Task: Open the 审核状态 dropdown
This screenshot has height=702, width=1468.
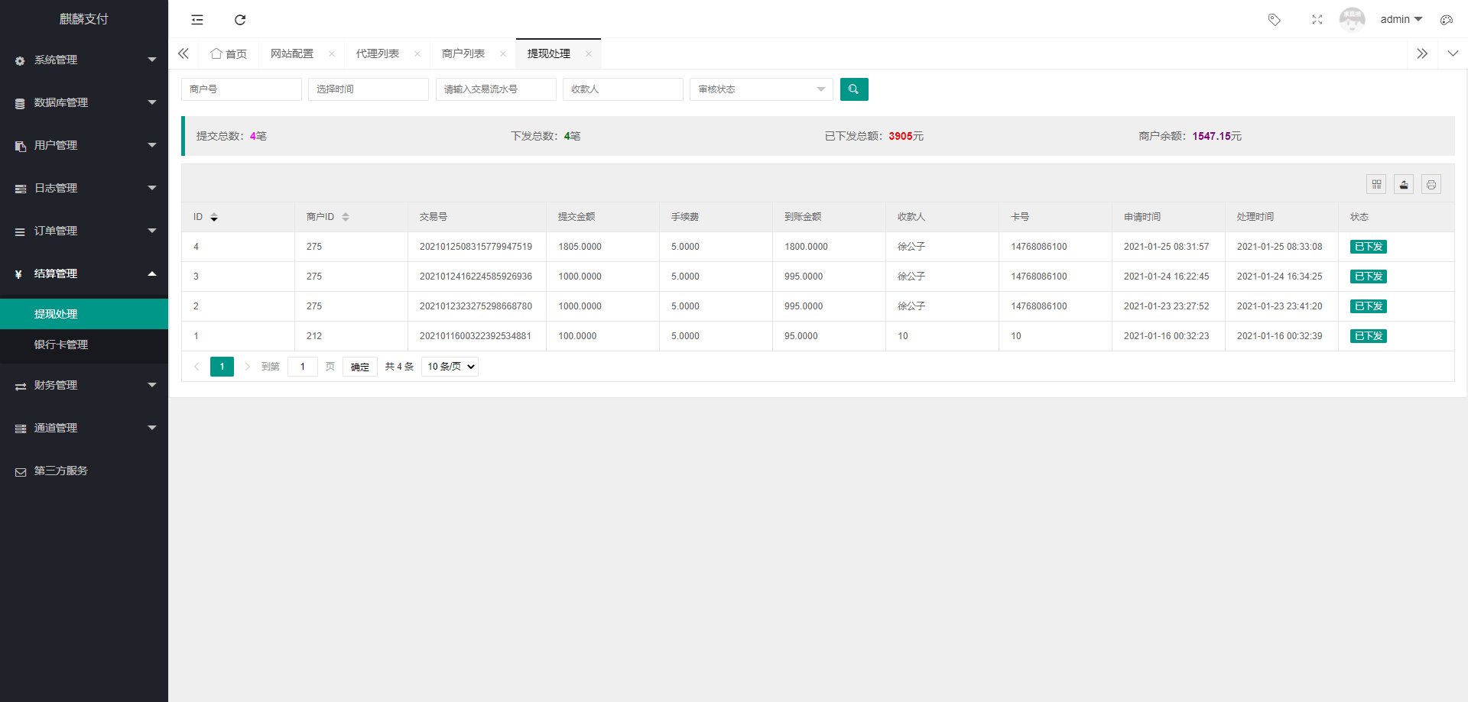Action: 760,89
